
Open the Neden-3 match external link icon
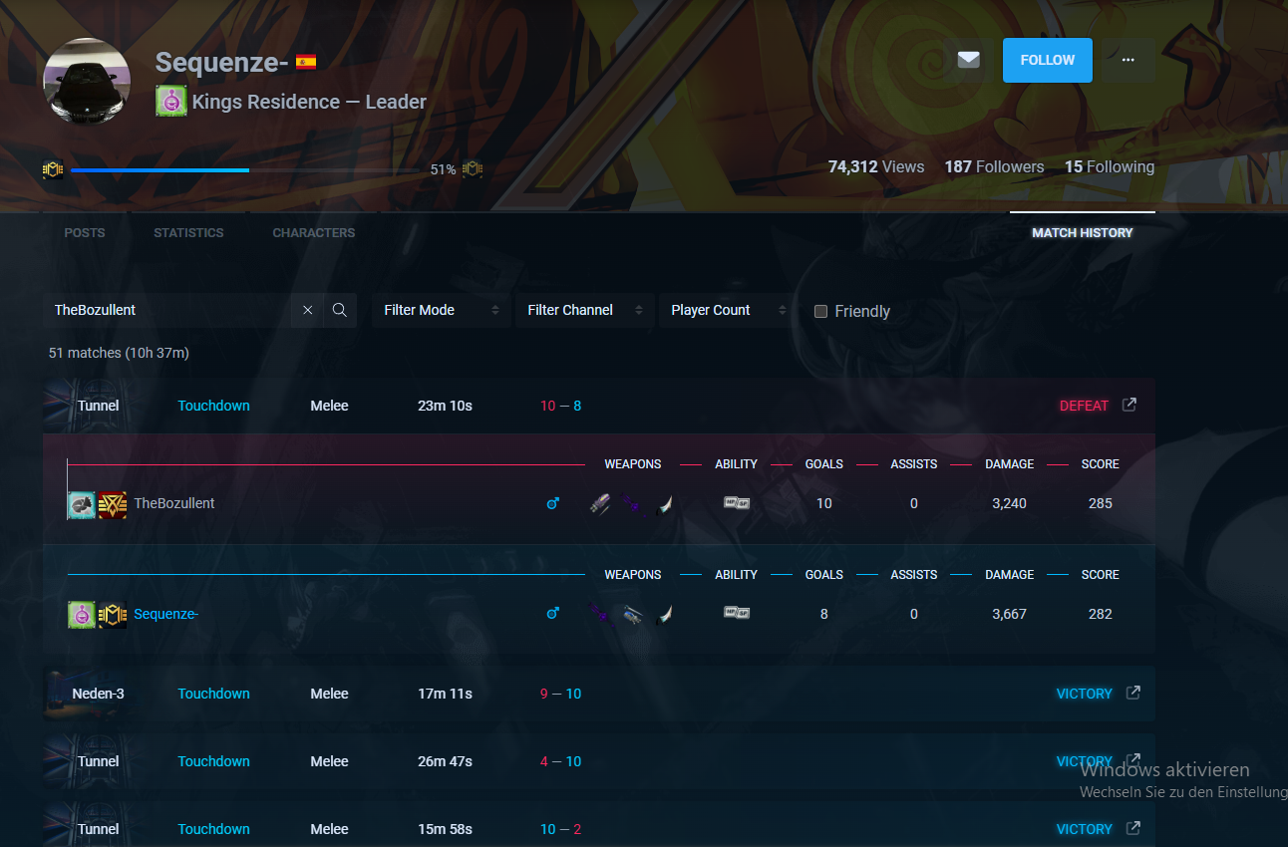1133,693
